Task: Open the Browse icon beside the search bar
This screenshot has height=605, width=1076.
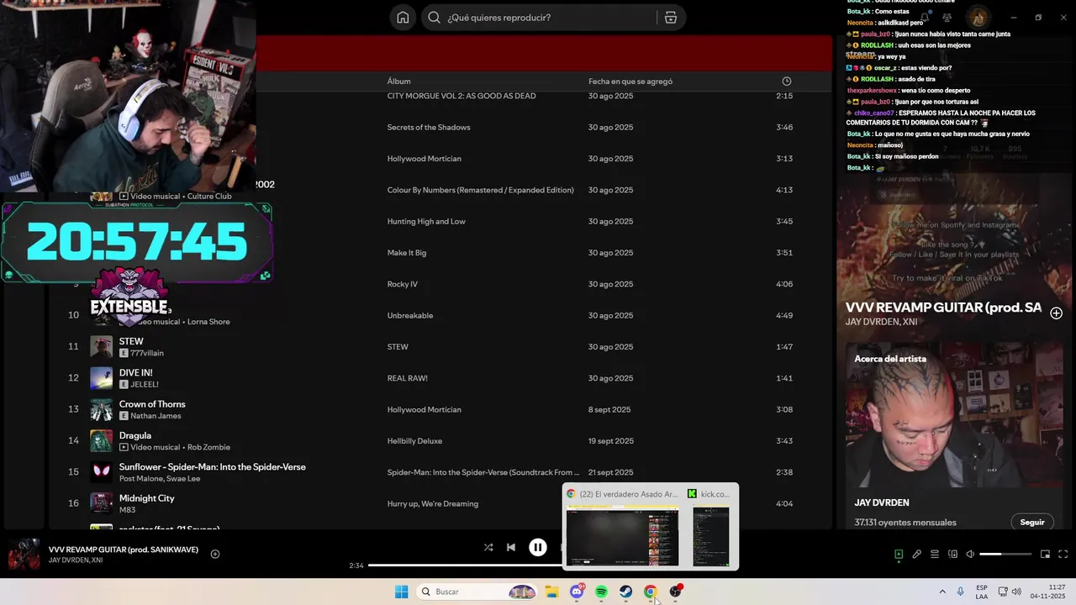Action: [x=671, y=18]
